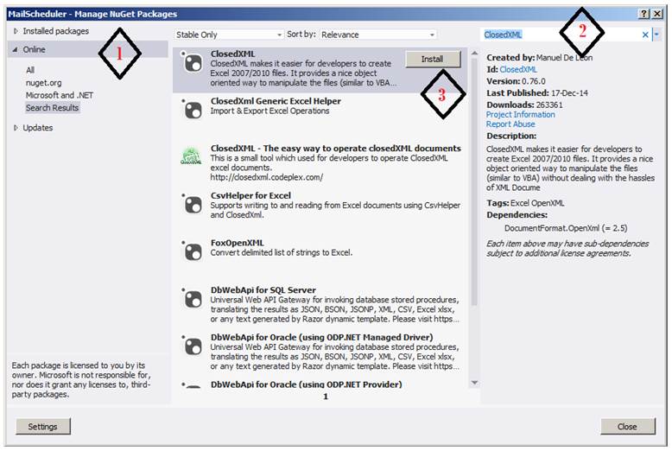Click the package list scrollbar thumb
Screen dimensions: 672x451
[x=474, y=181]
